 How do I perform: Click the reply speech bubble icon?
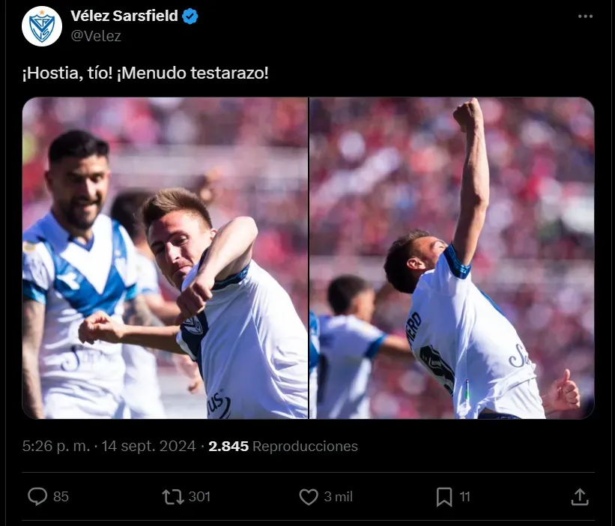click(37, 496)
